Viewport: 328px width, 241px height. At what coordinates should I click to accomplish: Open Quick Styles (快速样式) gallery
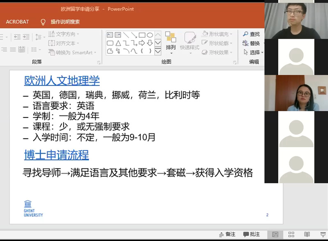pos(190,41)
